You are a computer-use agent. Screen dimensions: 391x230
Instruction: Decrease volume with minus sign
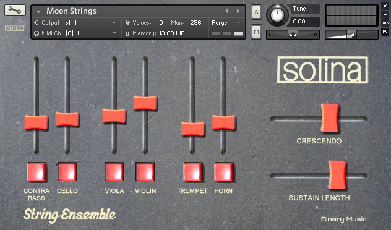[330, 35]
